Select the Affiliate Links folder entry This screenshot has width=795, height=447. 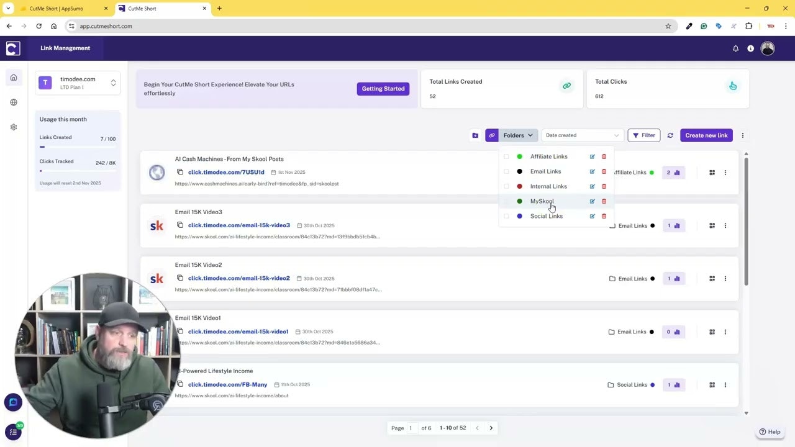[549, 156]
